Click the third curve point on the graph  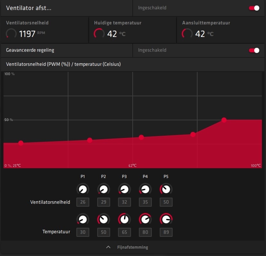point(141,137)
